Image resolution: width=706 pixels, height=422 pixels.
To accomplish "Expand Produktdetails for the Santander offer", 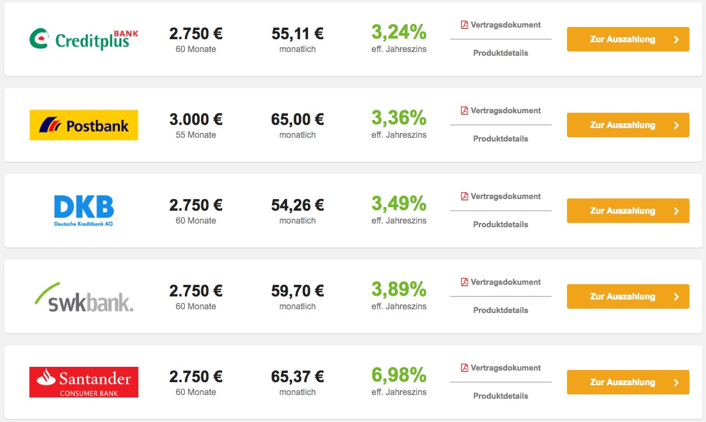I will pyautogui.click(x=500, y=396).
